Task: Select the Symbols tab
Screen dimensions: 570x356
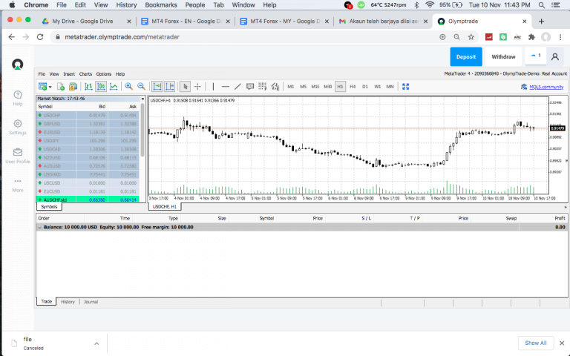Action: (x=49, y=207)
